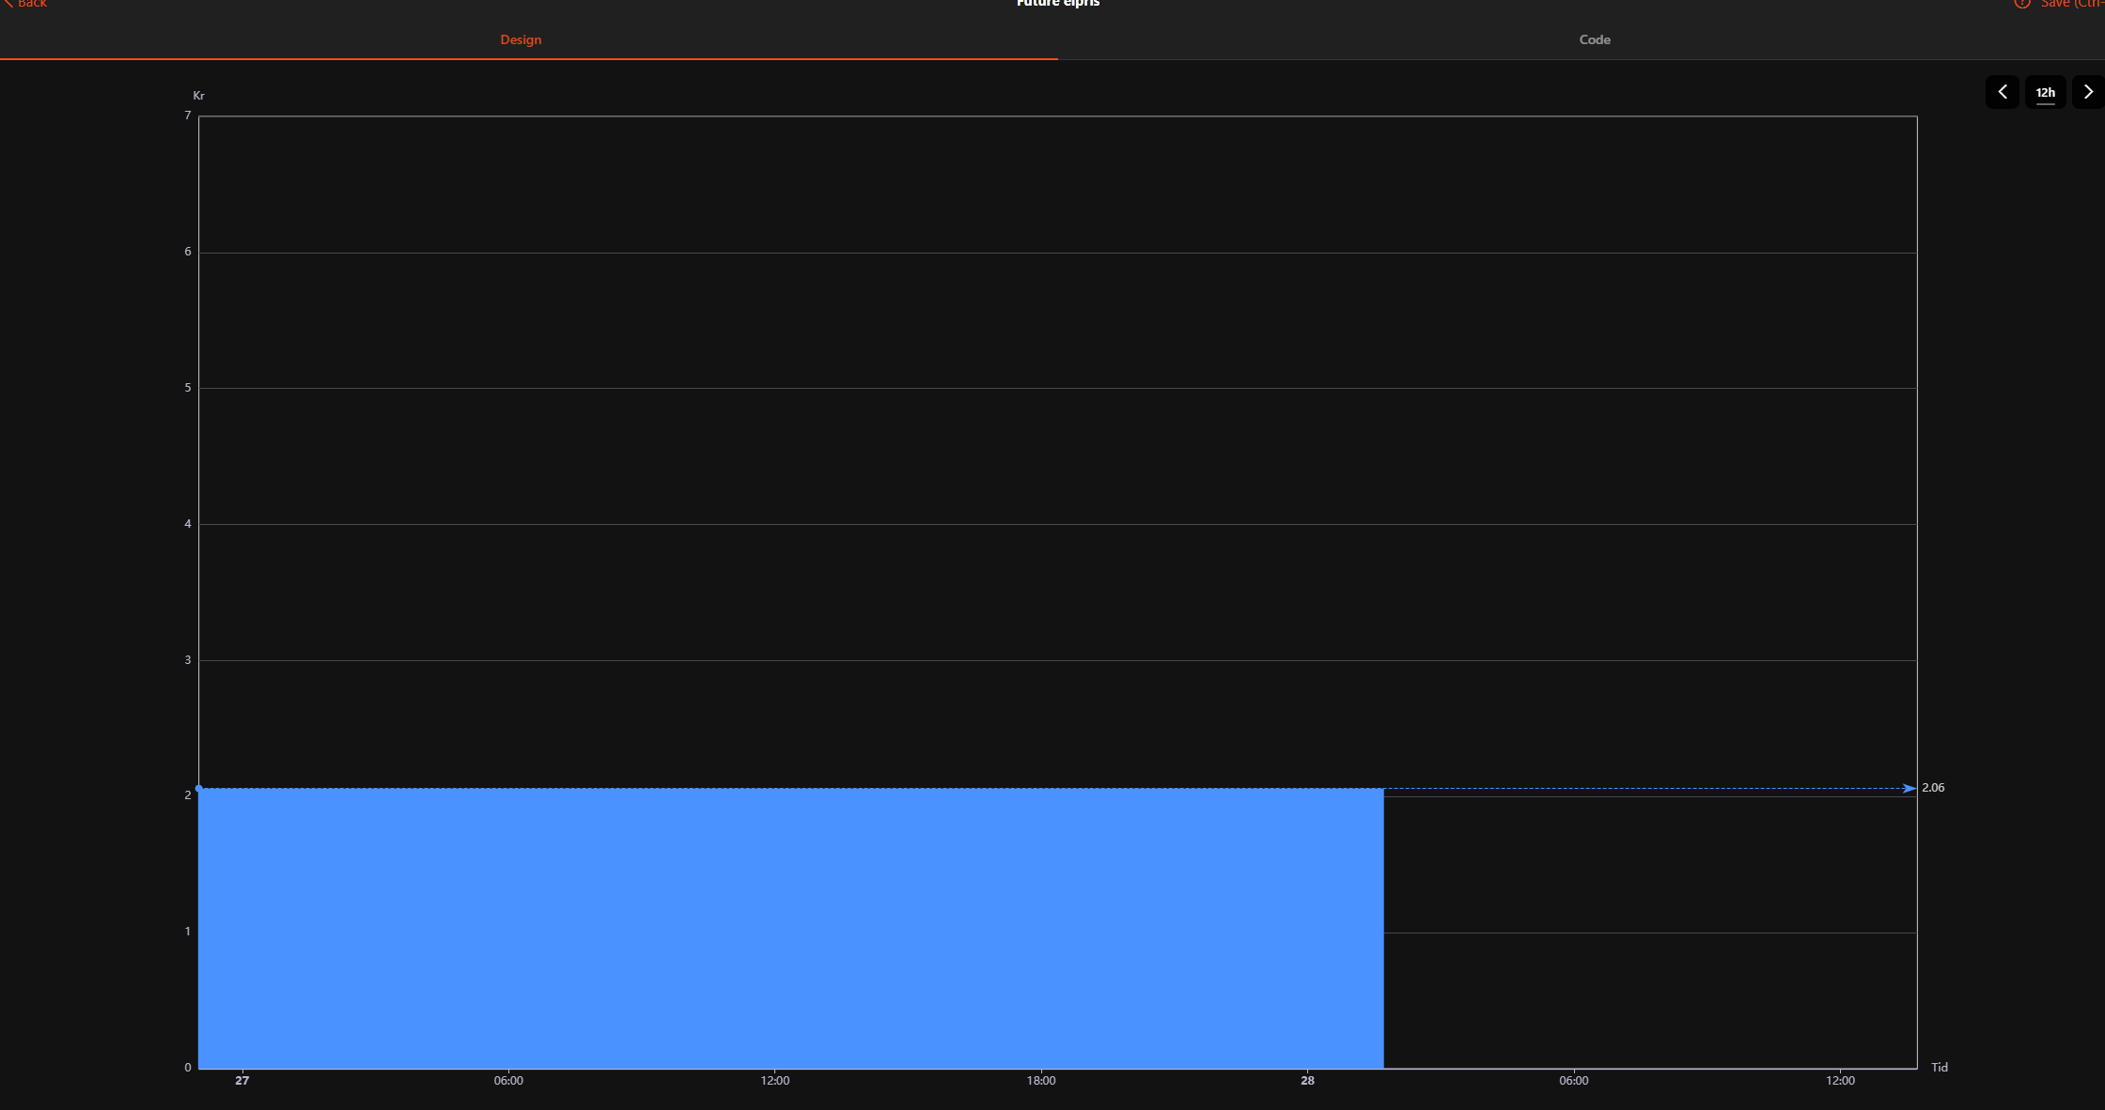Click the blue arrow marker at 2.06
This screenshot has height=1110, width=2105.
[x=1909, y=788]
